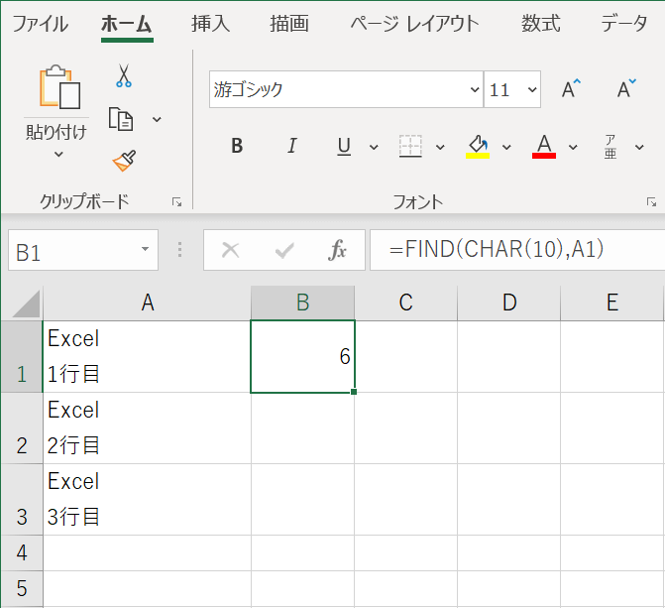
Task: Click the phonetic guide (ア亜) icon
Action: tap(610, 147)
